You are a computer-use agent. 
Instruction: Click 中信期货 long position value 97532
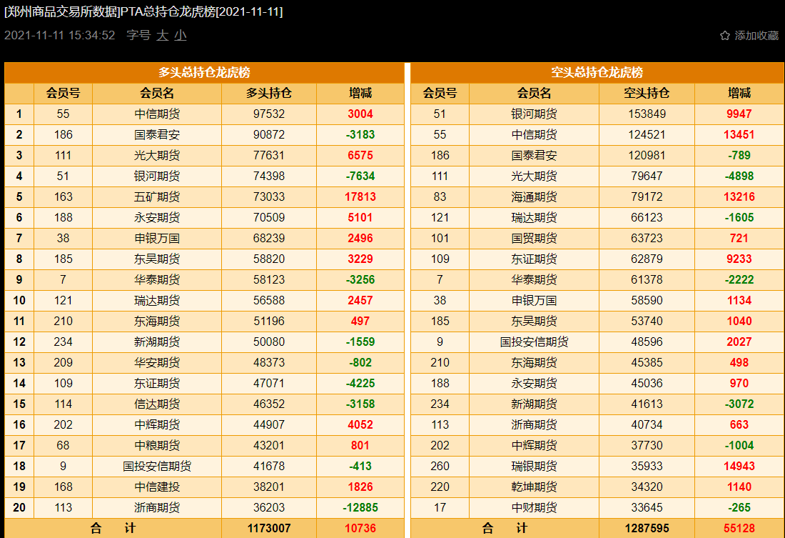click(x=268, y=114)
